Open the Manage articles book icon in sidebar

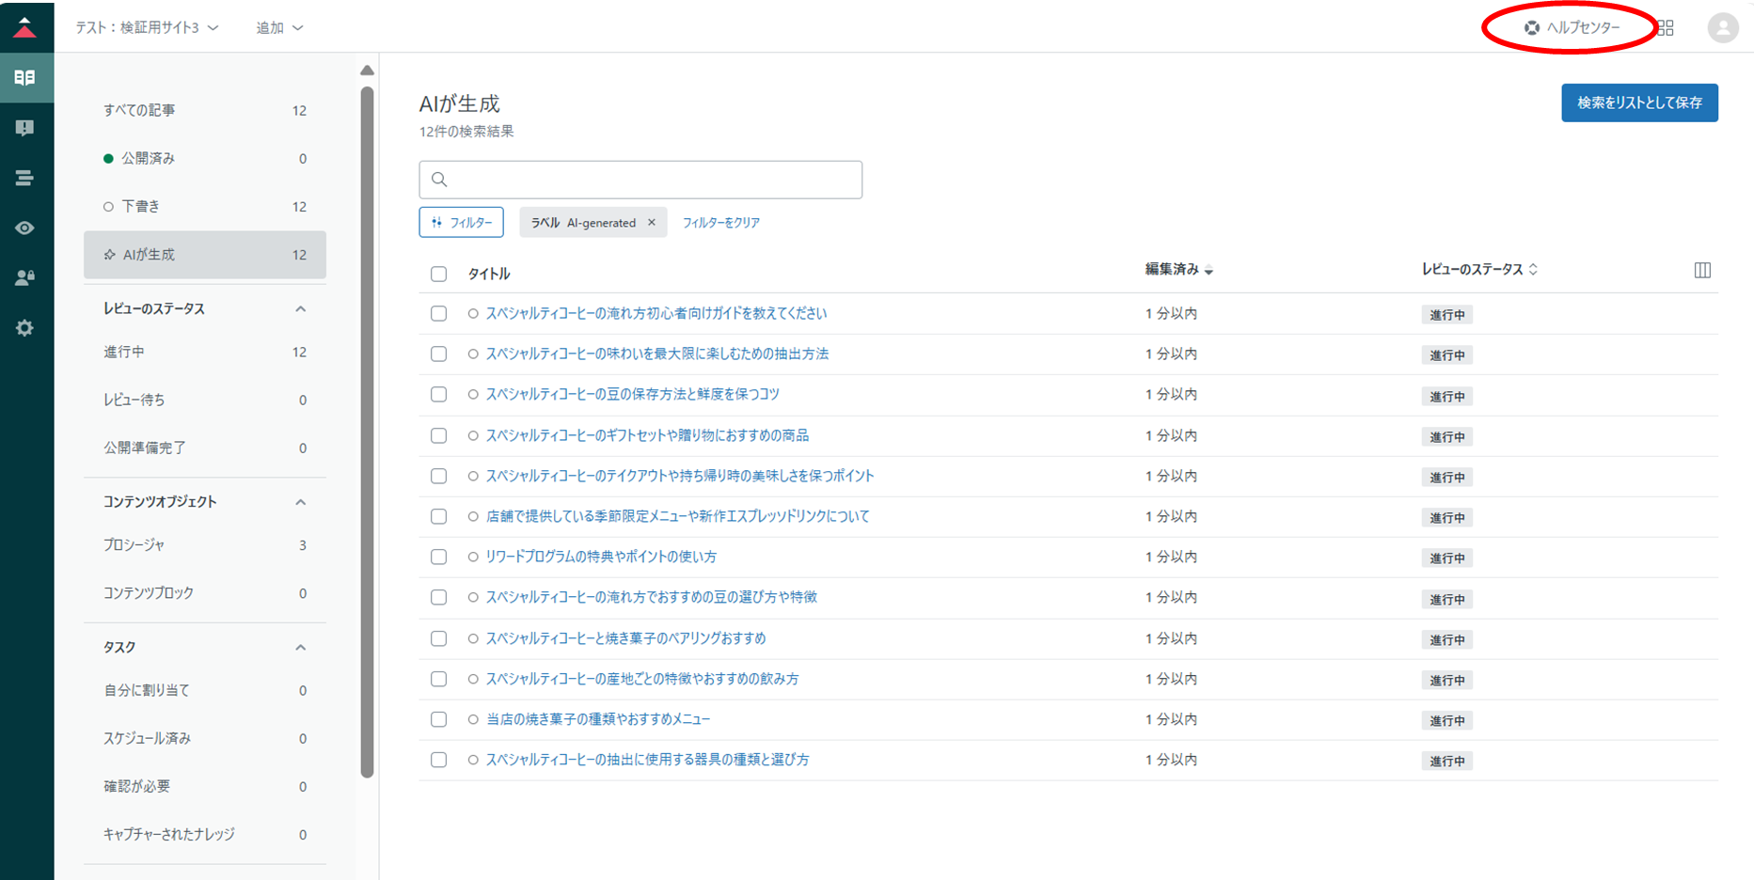tap(25, 78)
